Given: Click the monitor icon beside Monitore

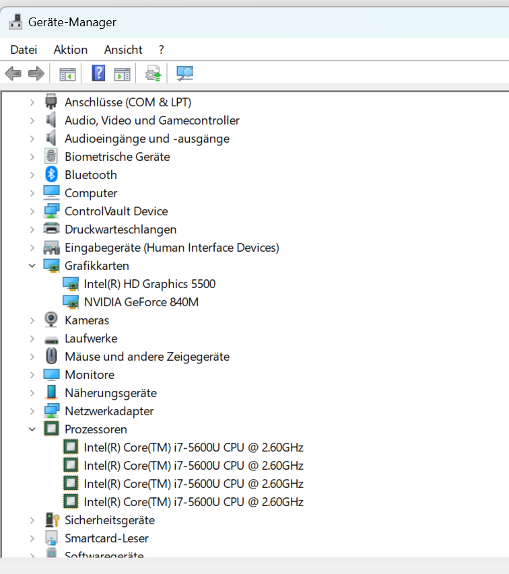Looking at the screenshot, I should (51, 375).
